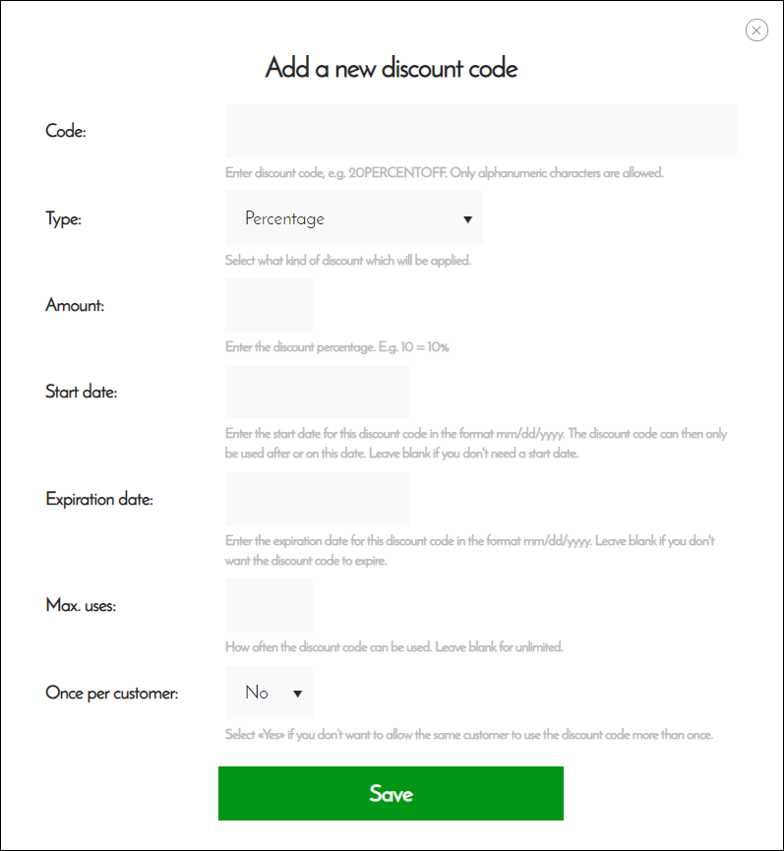Click the arrow on the Type selector
The height and width of the screenshot is (851, 784).
click(x=467, y=219)
